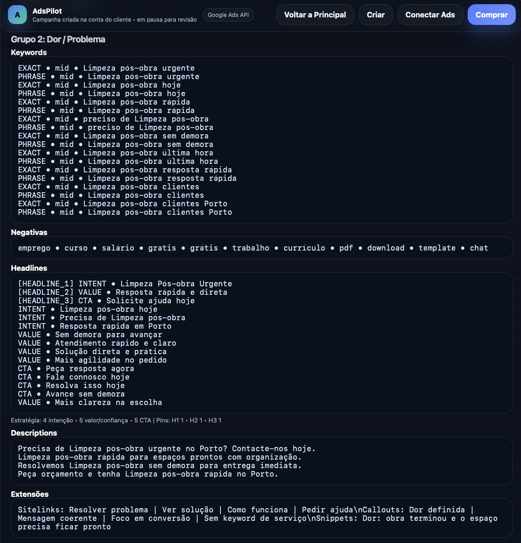This screenshot has height=543, width=521.
Task: Open the Criar button
Action: [375, 15]
